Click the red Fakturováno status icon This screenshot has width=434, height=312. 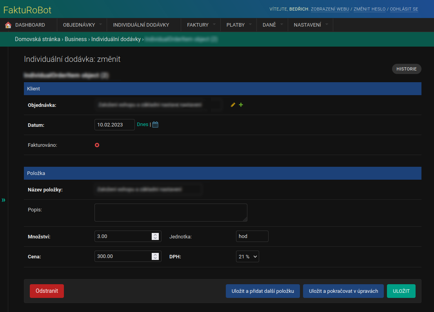point(97,145)
